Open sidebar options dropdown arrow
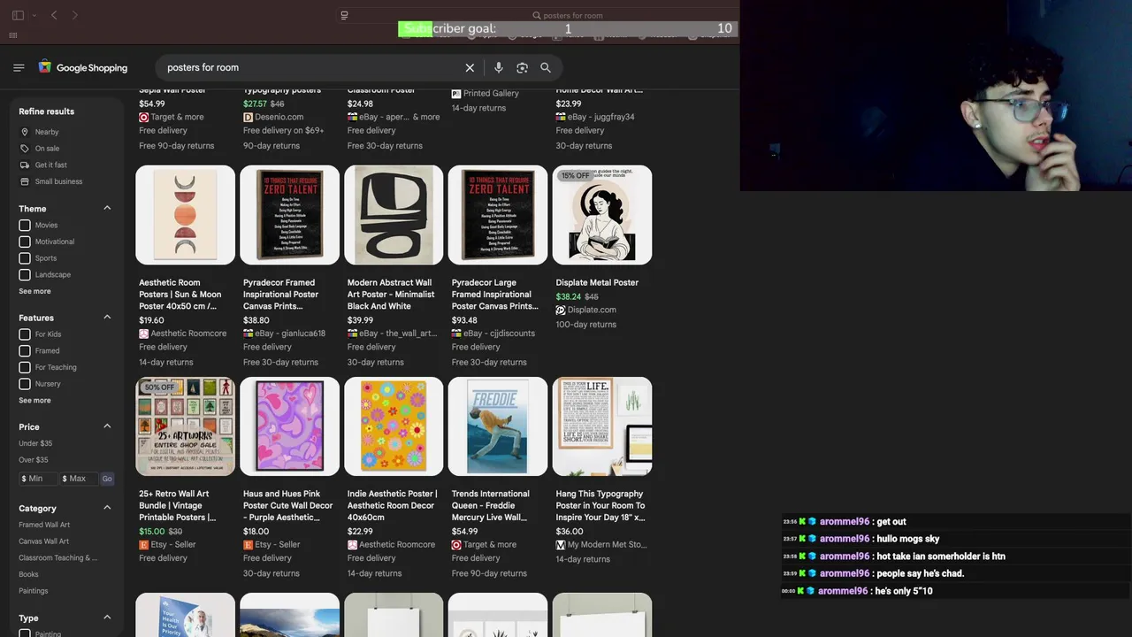1132x637 pixels. coord(34,15)
